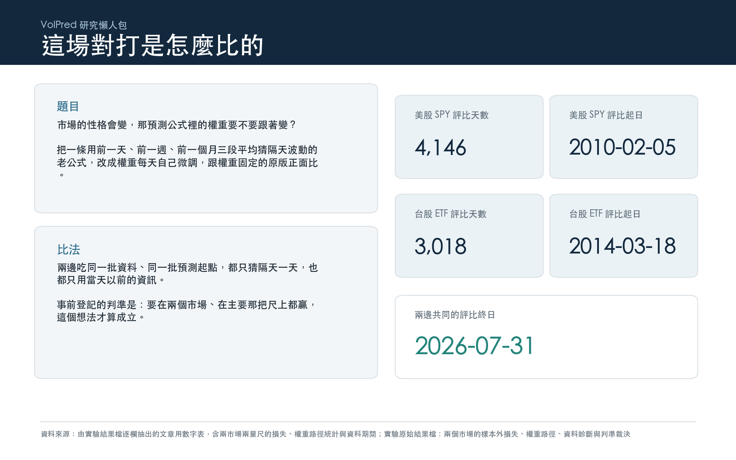Click the date 2014-03-18
This screenshot has width=736, height=460.
pyautogui.click(x=622, y=247)
